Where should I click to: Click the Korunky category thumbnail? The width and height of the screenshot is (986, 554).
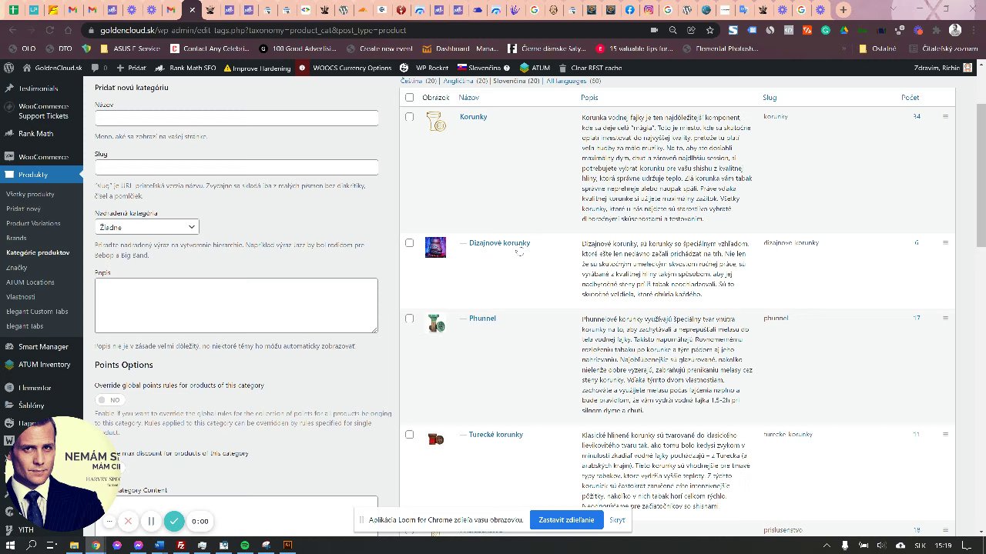[436, 121]
